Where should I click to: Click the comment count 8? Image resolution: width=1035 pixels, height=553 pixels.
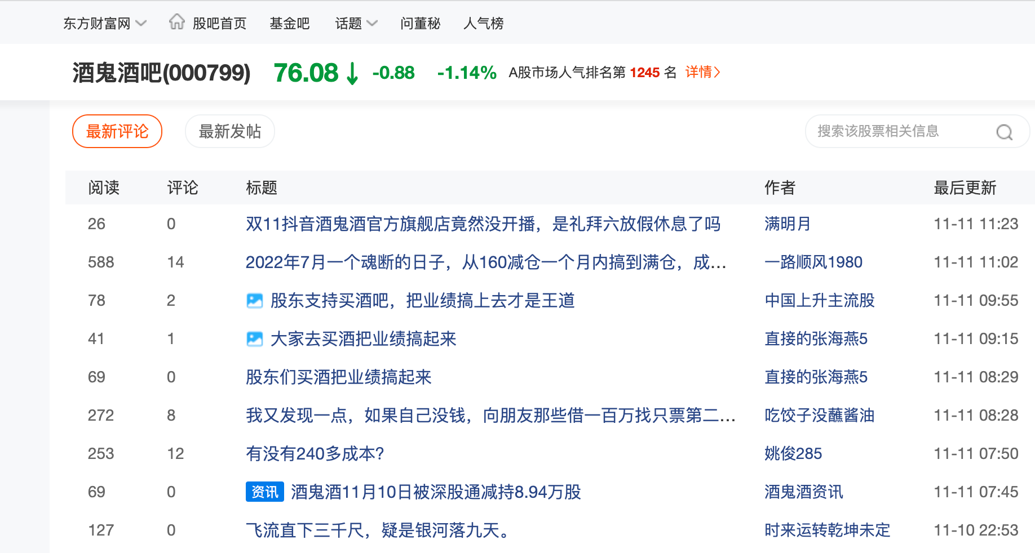pos(171,416)
